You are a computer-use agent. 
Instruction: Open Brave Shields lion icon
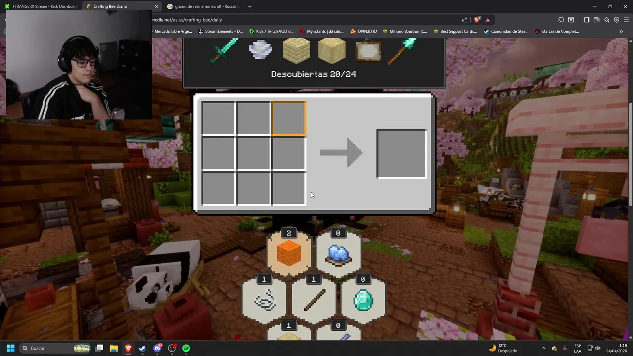click(x=477, y=20)
